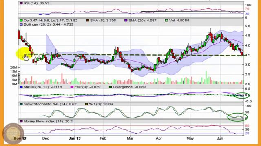
Task: Click the 20M volume axis value
Action: tap(13, 67)
